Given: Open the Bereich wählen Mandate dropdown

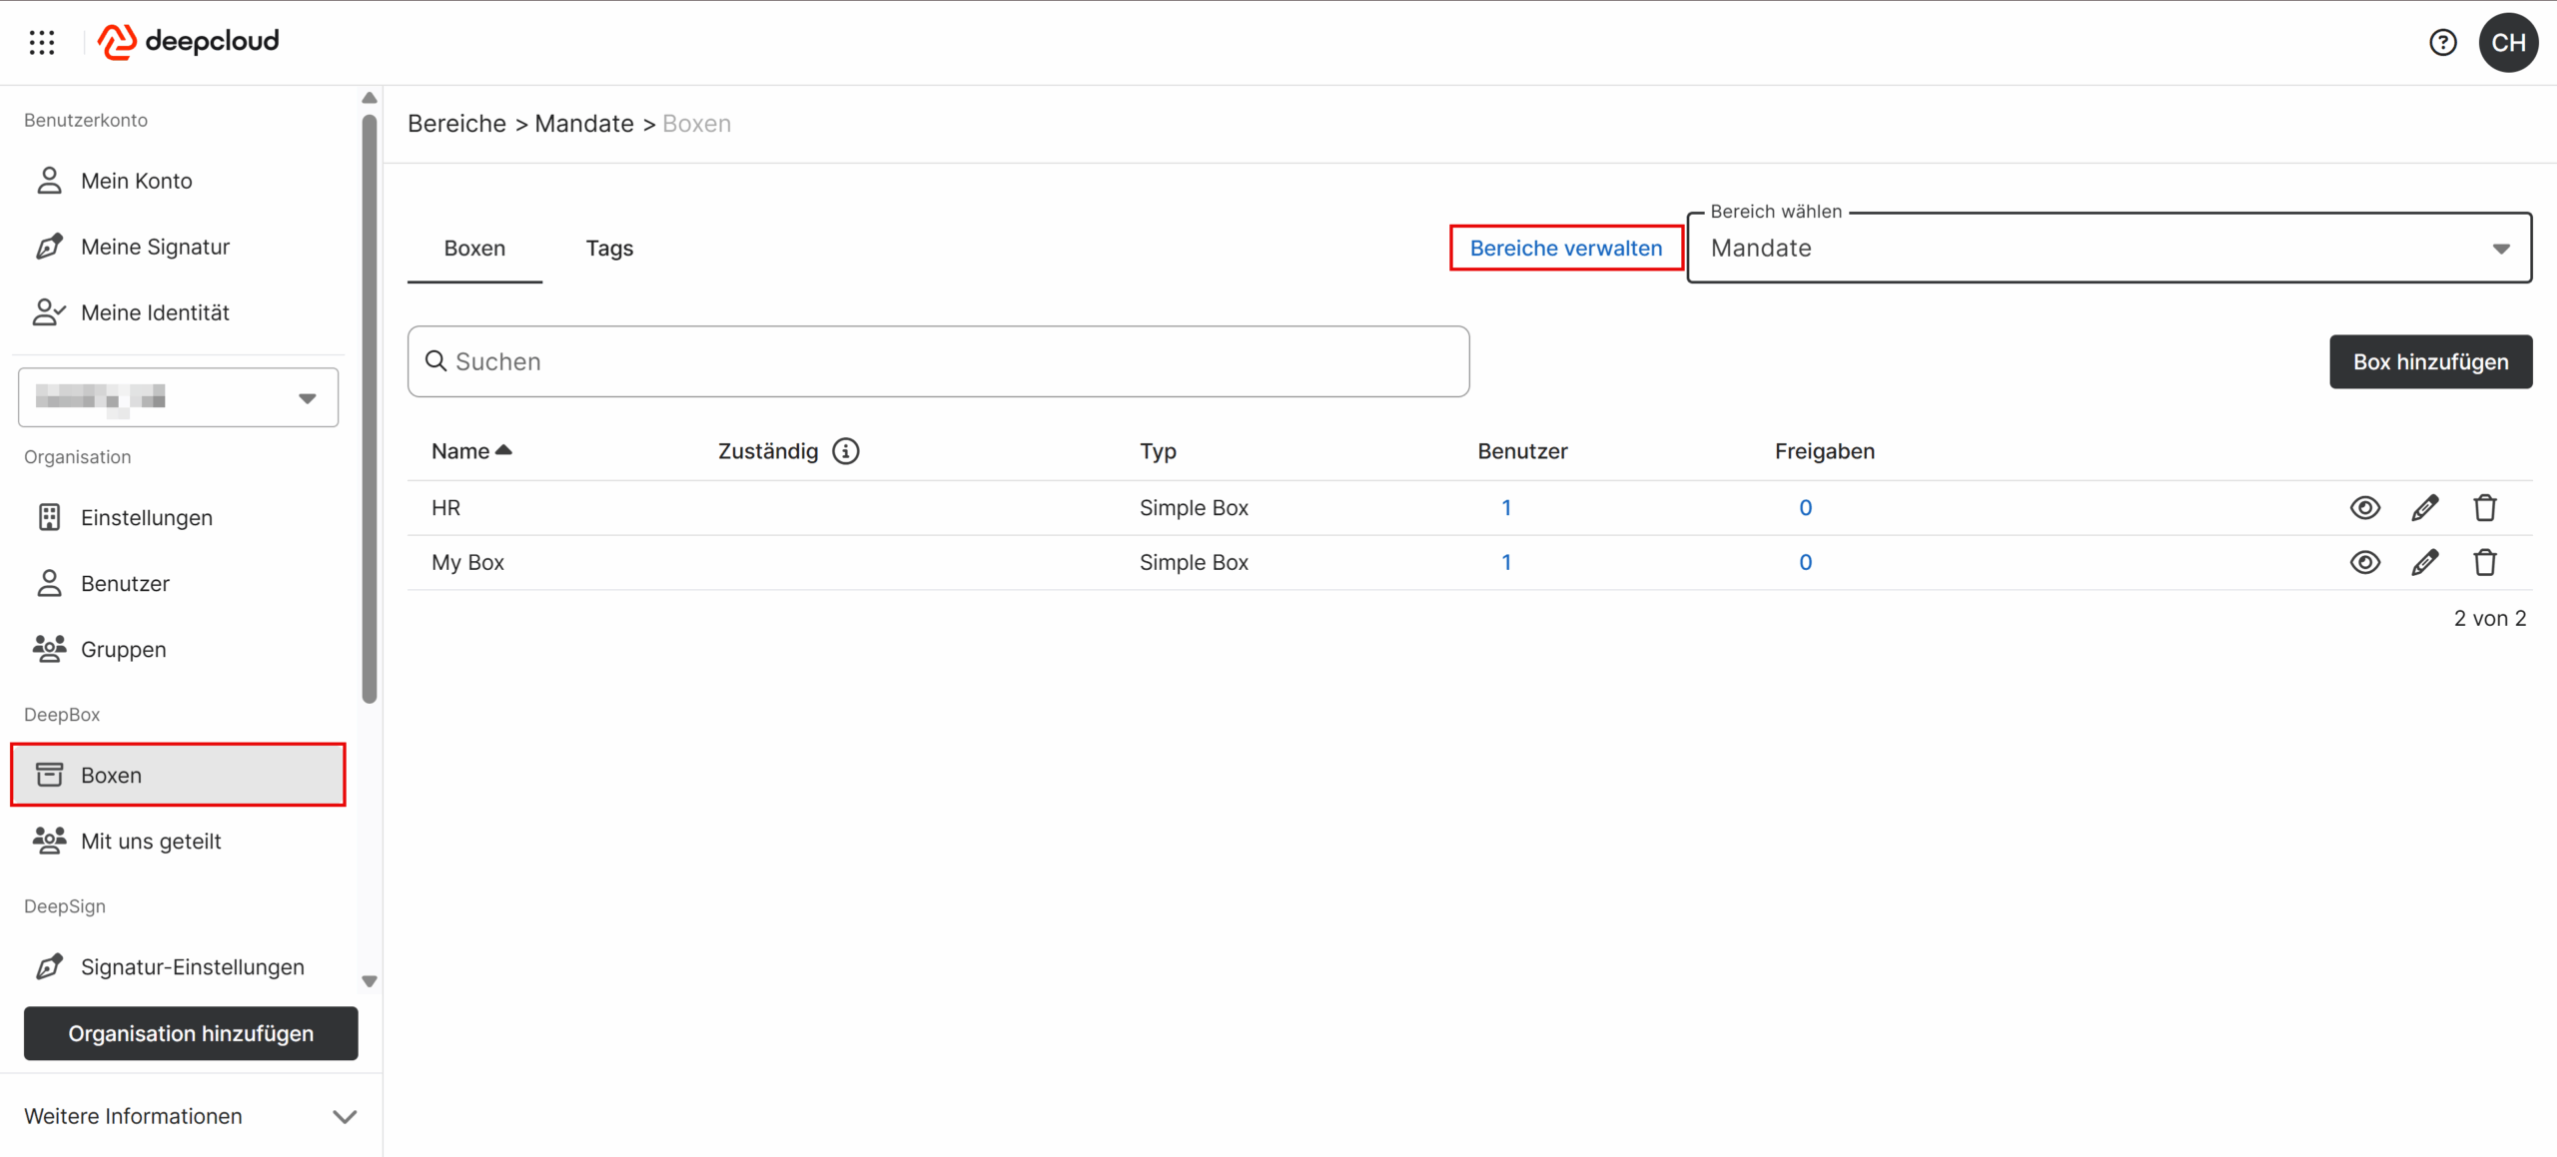Looking at the screenshot, I should [2108, 249].
